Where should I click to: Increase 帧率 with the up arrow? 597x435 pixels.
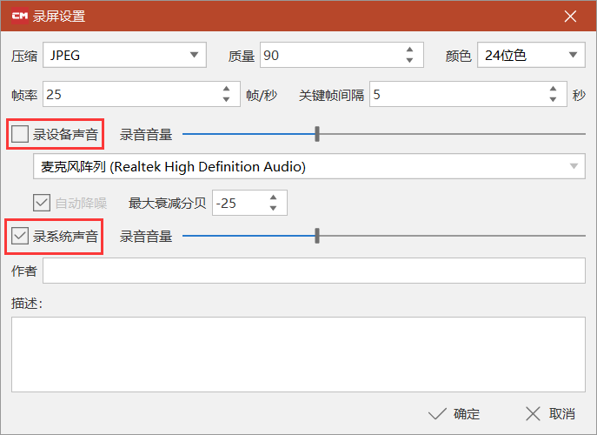click(226, 89)
